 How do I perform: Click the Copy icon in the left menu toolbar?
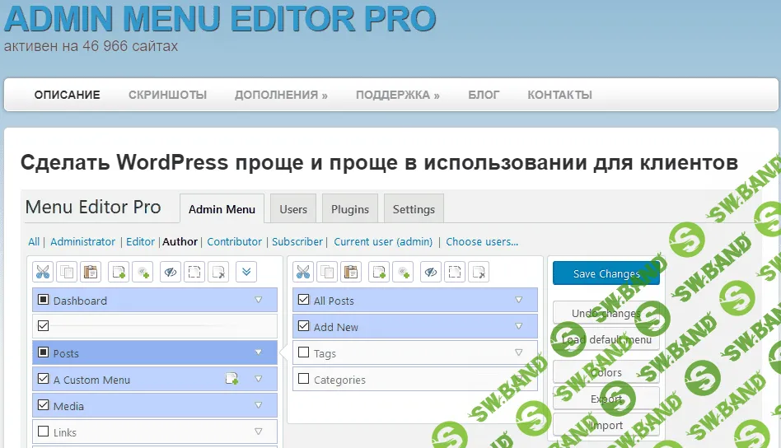tap(67, 273)
